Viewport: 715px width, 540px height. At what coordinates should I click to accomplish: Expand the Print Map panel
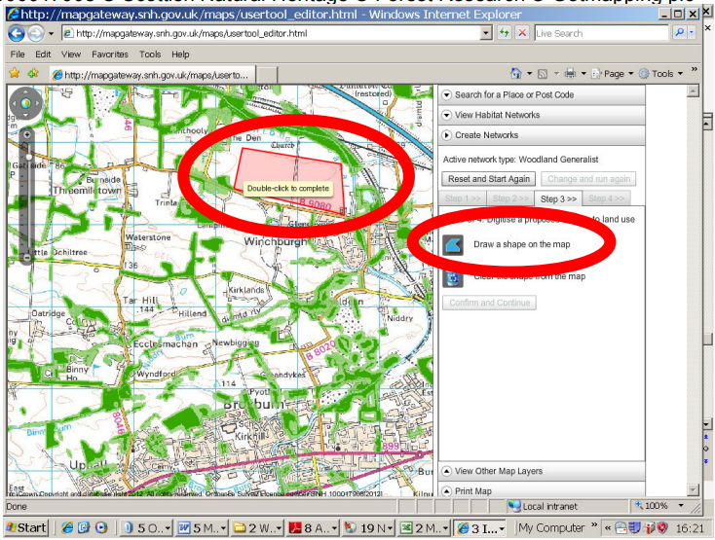pyautogui.click(x=542, y=490)
